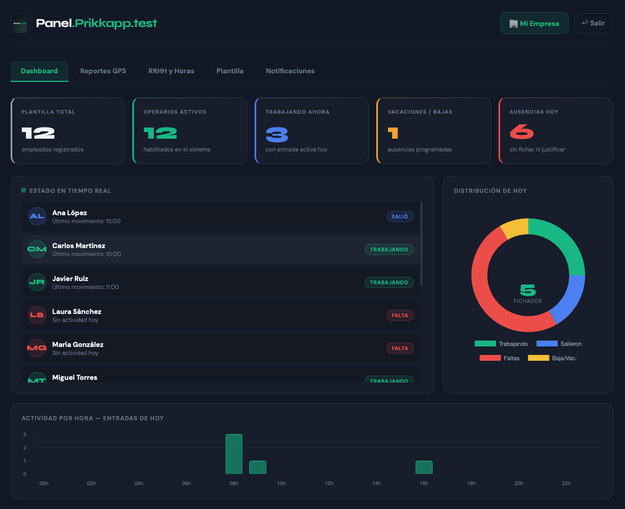Toggle the SALIÓ status badge for Ana López
Image resolution: width=625 pixels, height=509 pixels.
[x=400, y=216]
